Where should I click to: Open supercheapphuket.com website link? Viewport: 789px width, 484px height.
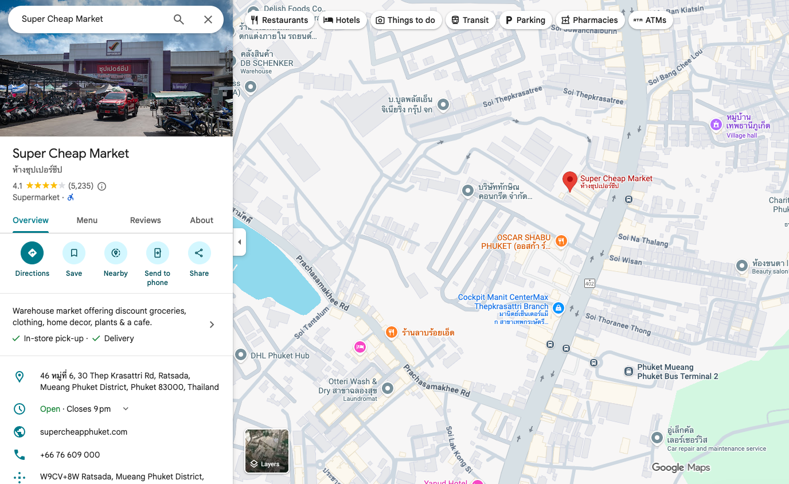(84, 432)
